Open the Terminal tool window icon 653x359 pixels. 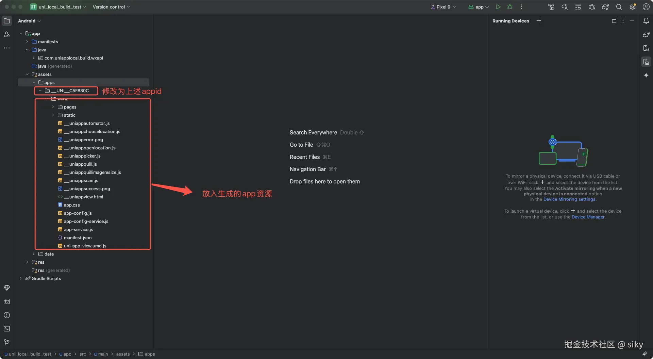point(7,329)
